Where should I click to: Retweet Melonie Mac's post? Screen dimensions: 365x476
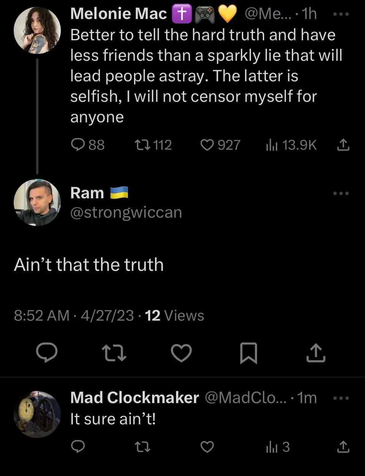pyautogui.click(x=143, y=145)
